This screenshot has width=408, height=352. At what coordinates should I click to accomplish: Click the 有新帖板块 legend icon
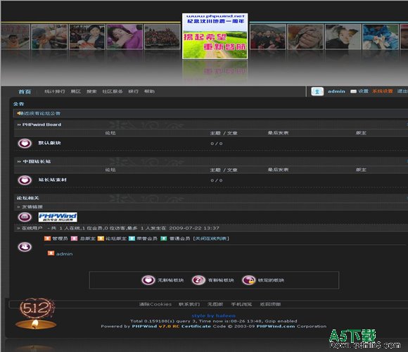click(x=198, y=280)
